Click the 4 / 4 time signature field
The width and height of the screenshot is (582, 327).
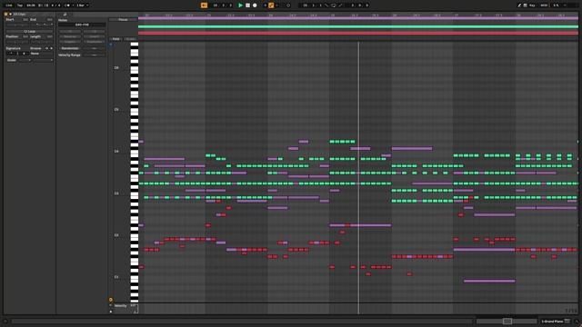[x=55, y=5]
